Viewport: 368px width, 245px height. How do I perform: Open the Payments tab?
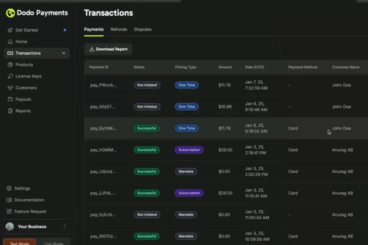94,29
